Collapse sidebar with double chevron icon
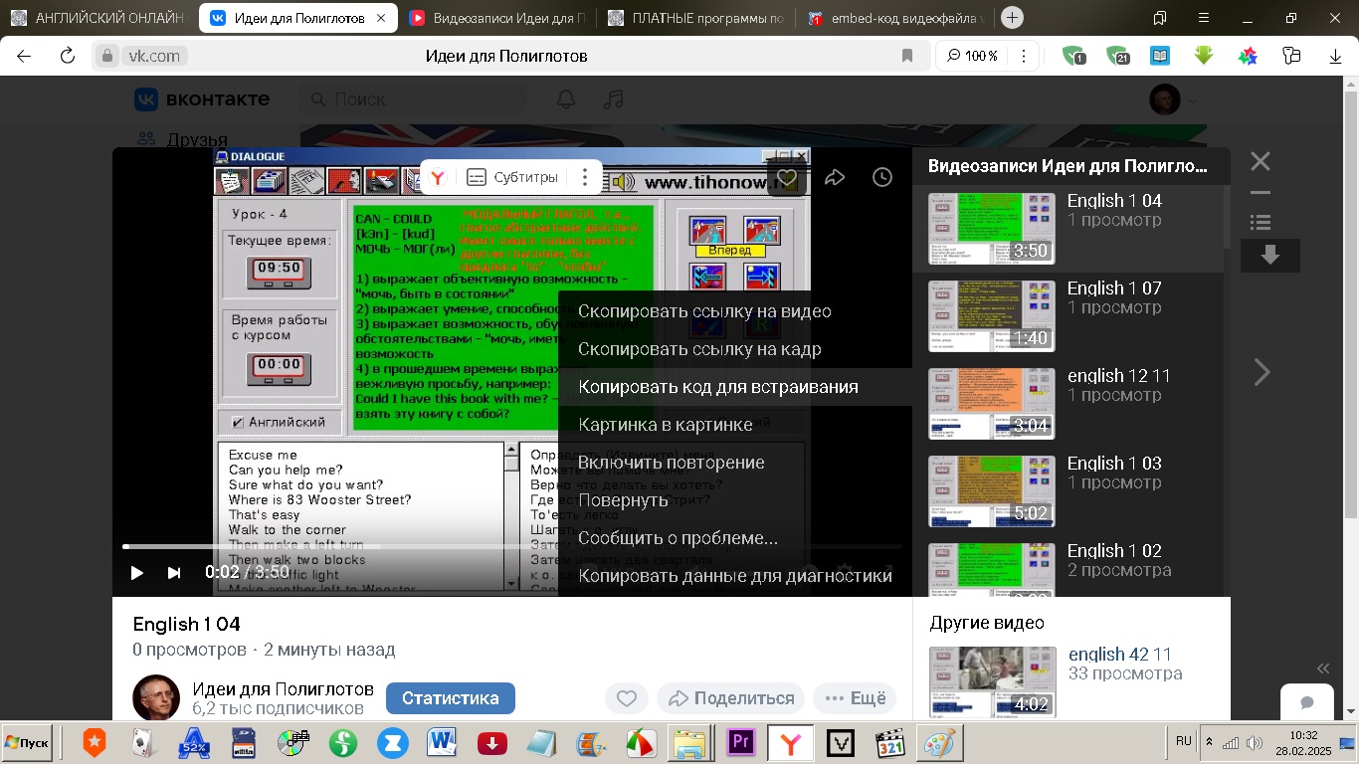The height and width of the screenshot is (764, 1359). point(1323,668)
